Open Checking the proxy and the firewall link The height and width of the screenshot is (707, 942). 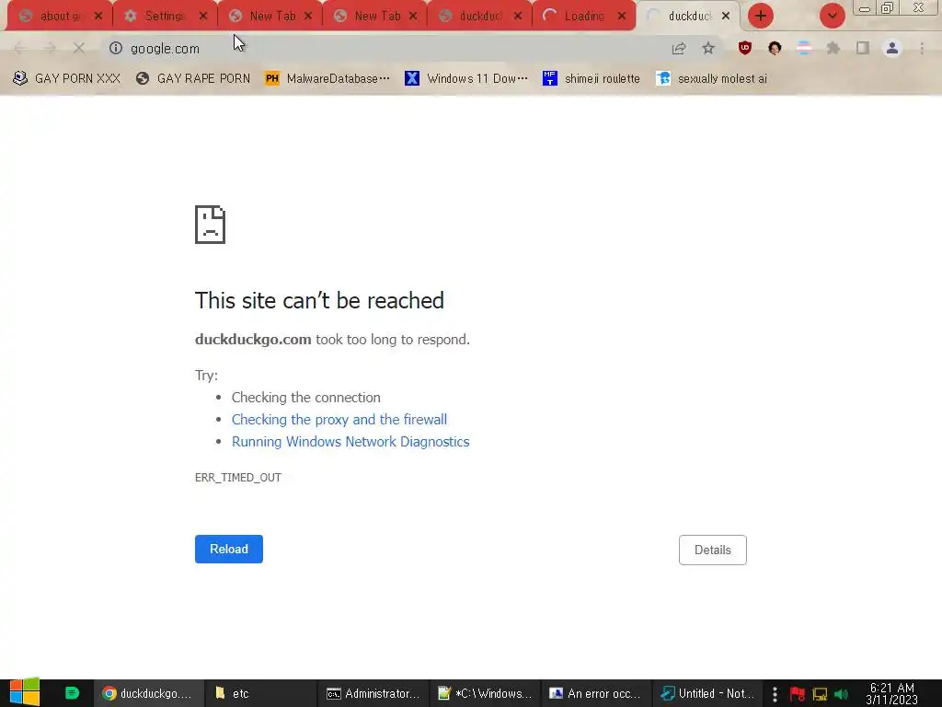(x=339, y=419)
